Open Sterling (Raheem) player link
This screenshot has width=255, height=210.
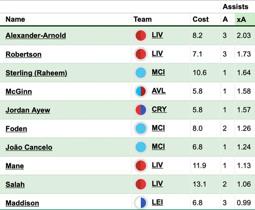(36, 73)
